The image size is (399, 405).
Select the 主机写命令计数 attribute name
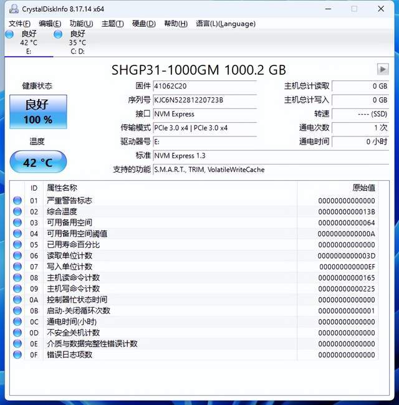pos(73,288)
